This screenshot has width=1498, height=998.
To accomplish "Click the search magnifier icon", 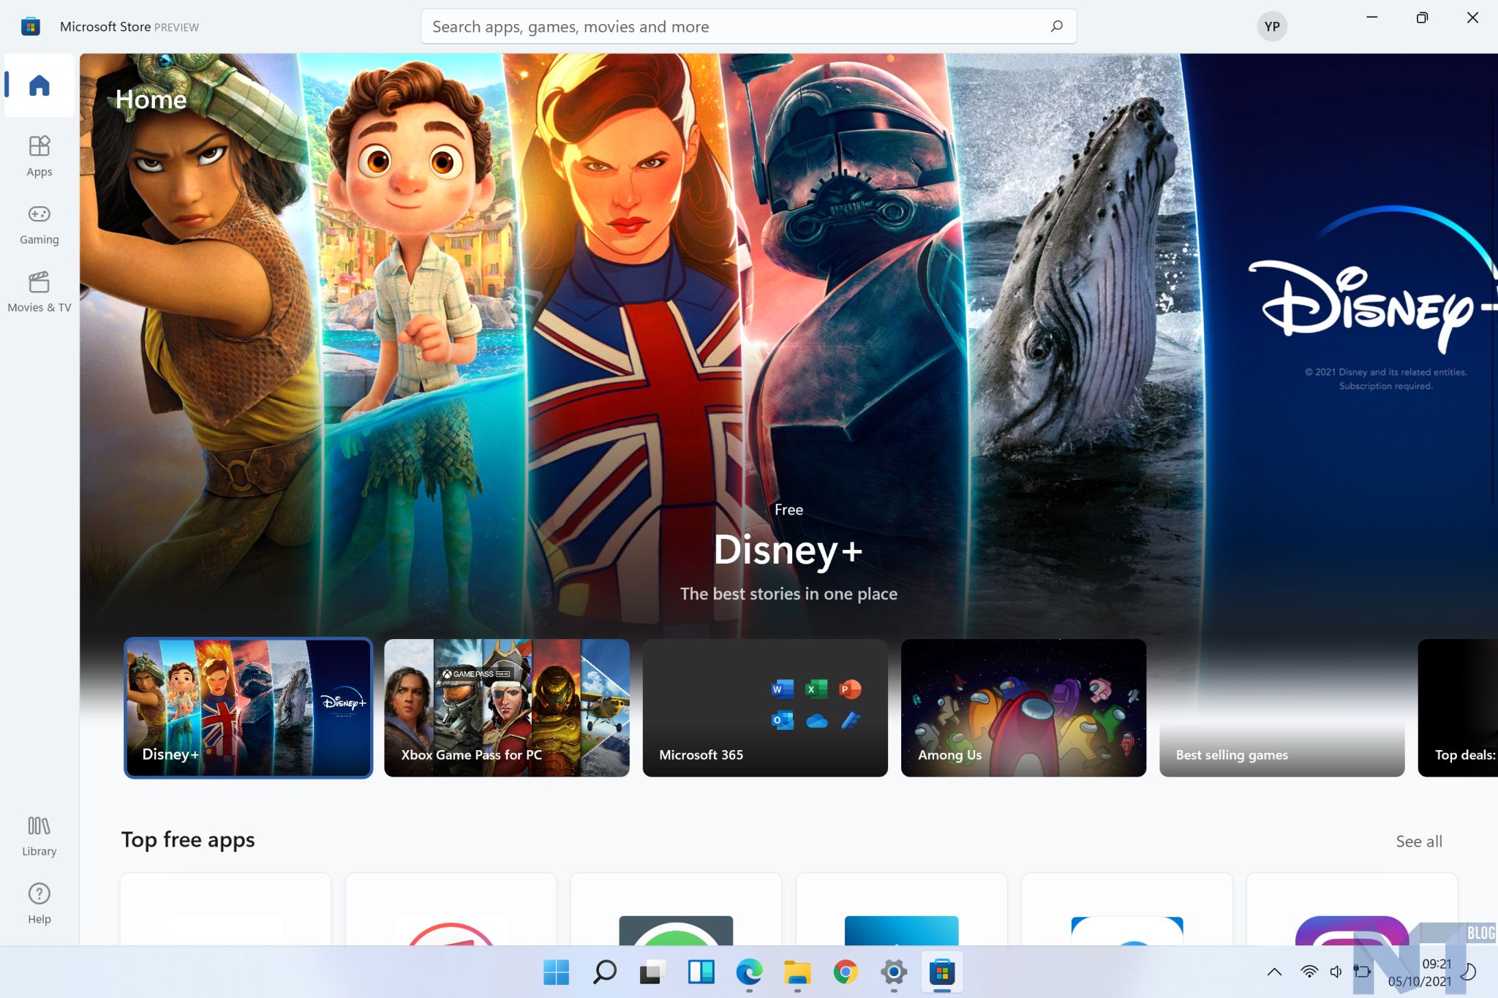I will (x=1056, y=26).
